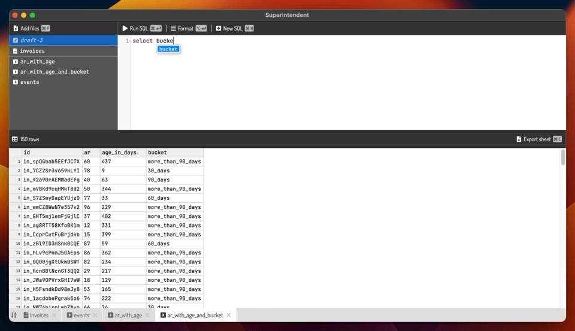
Task: Click the New SQL plus icon
Action: tap(219, 28)
